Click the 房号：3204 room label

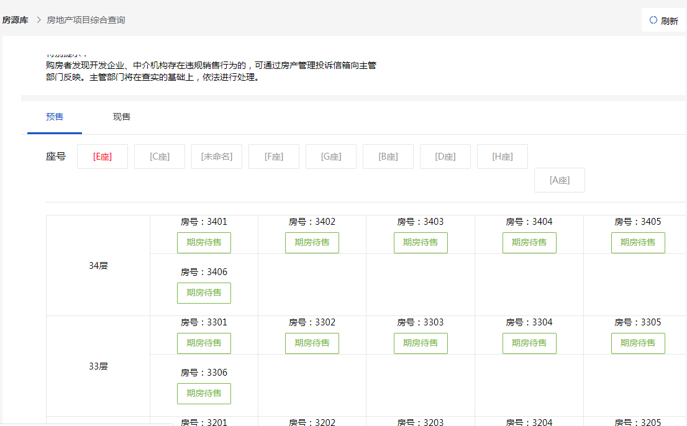click(529, 422)
